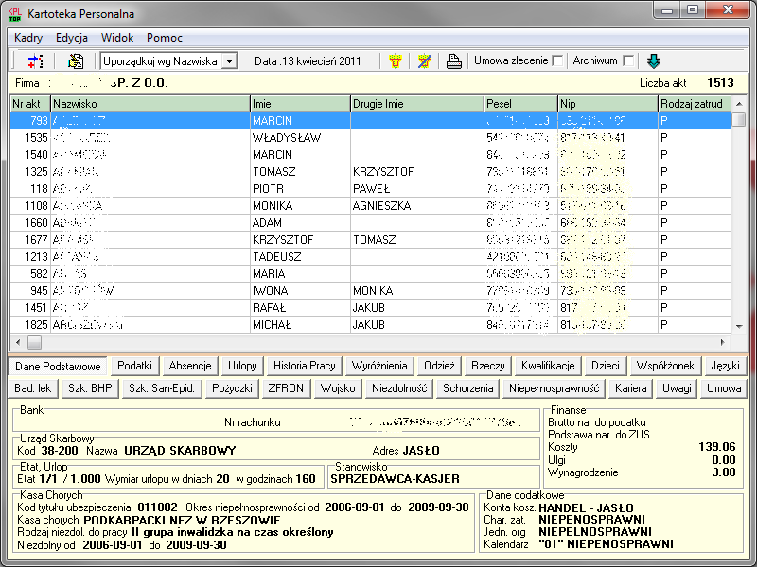Go to the Rzeczy tab
This screenshot has width=757, height=567.
pos(487,366)
